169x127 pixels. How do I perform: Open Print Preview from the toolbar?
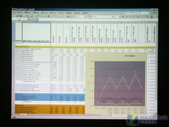coord(35,16)
